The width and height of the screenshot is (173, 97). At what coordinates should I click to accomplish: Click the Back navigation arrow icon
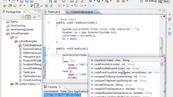click(x=81, y=5)
